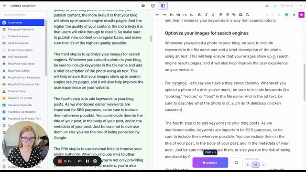Select Blog Post Conclusion Paragraph template
306x172 pixels.
(22, 84)
